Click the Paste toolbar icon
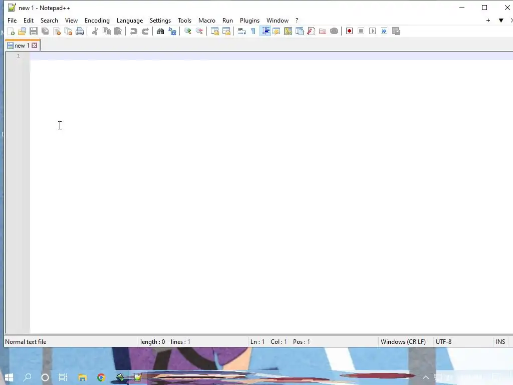The image size is (513, 385). click(x=118, y=32)
